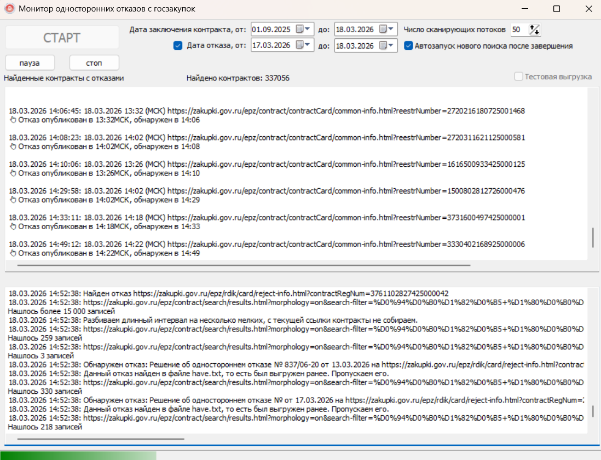Click the "стоп" button
Image resolution: width=601 pixels, height=460 pixels.
pos(94,63)
